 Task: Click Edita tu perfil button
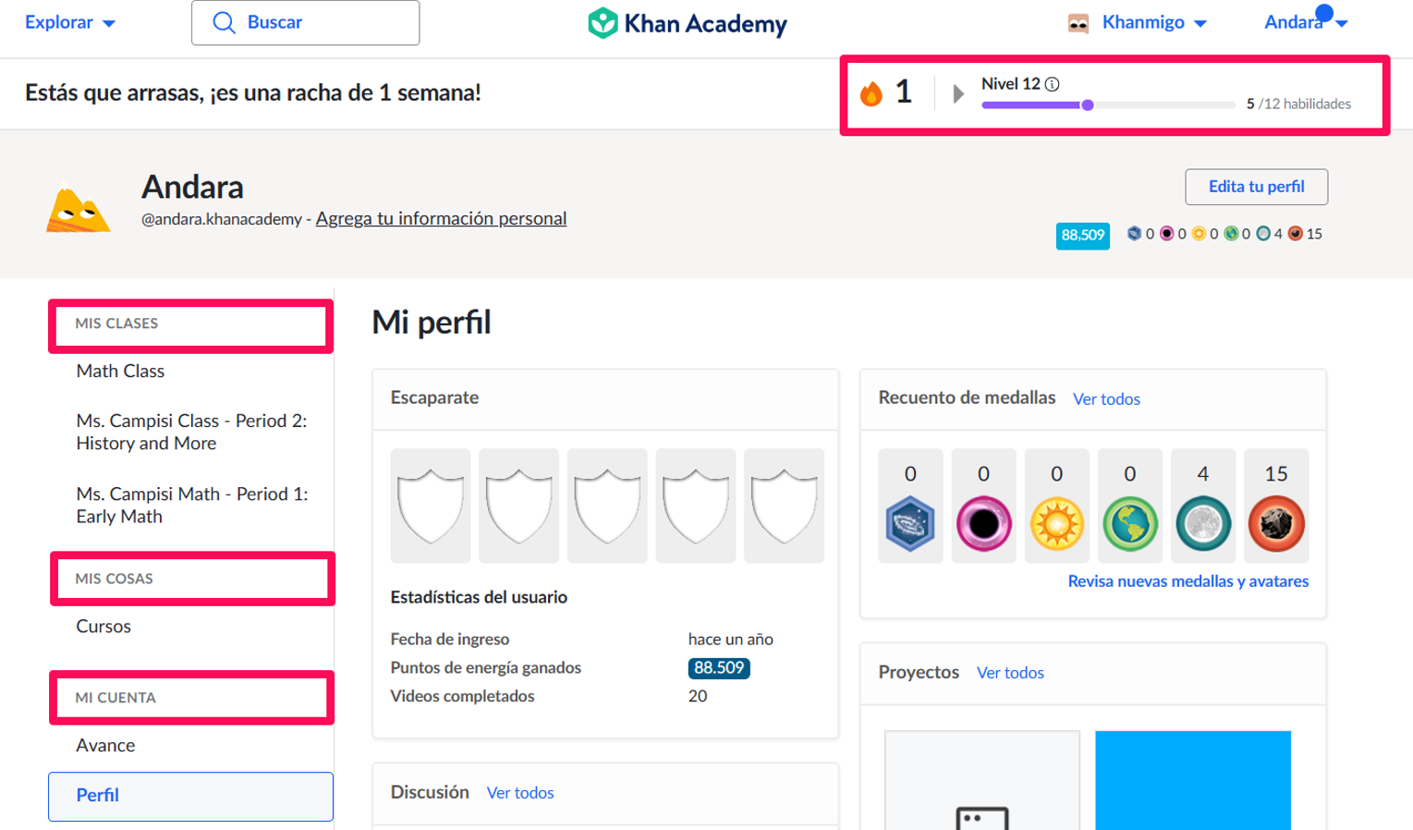(x=1256, y=187)
